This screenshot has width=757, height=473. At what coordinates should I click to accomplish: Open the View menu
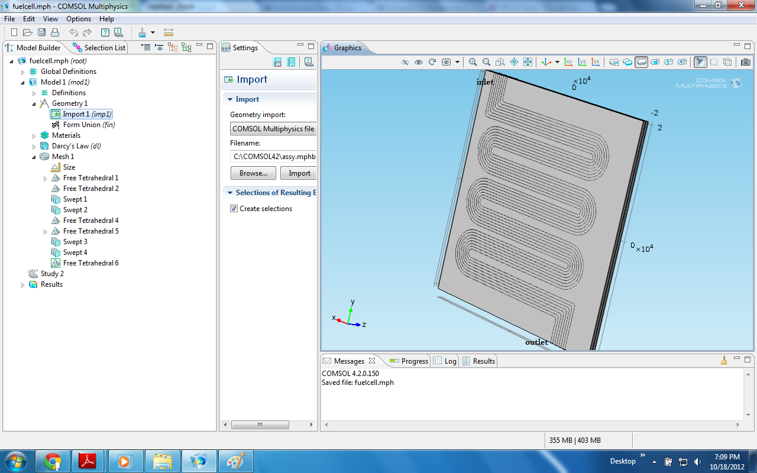(50, 19)
